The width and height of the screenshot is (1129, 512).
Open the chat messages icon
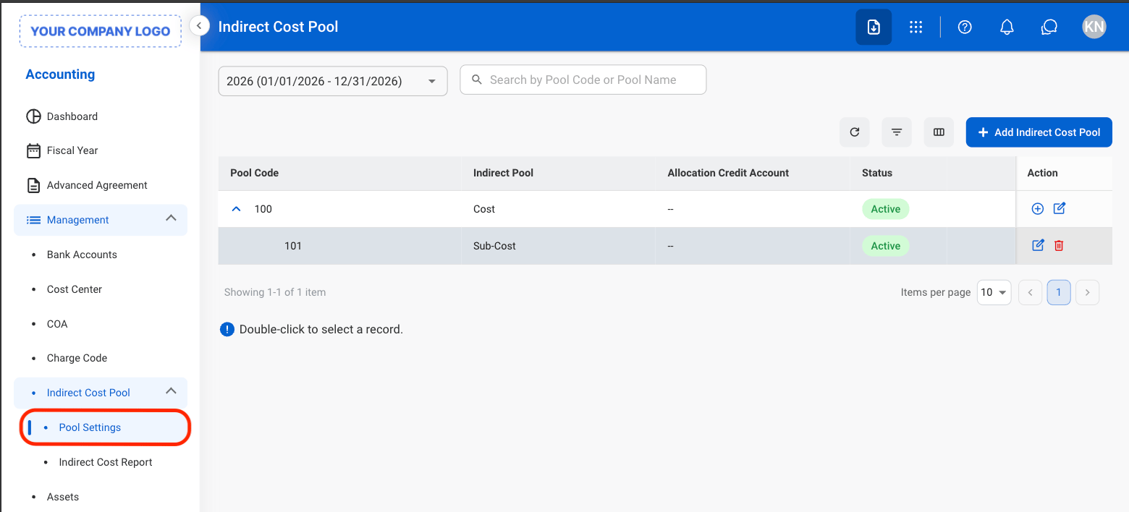(1049, 27)
